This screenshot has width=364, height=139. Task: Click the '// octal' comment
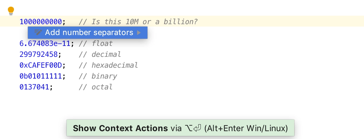click(96, 87)
